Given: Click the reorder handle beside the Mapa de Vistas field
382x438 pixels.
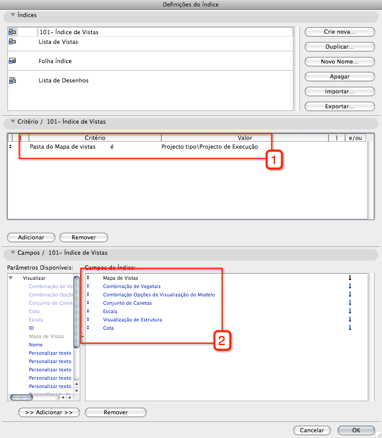Looking at the screenshot, I should pyautogui.click(x=88, y=278).
